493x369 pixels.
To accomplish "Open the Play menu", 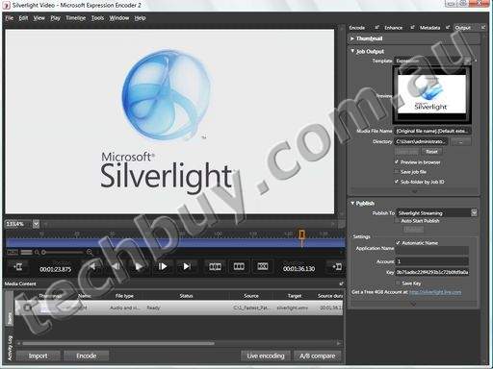I will coord(55,18).
